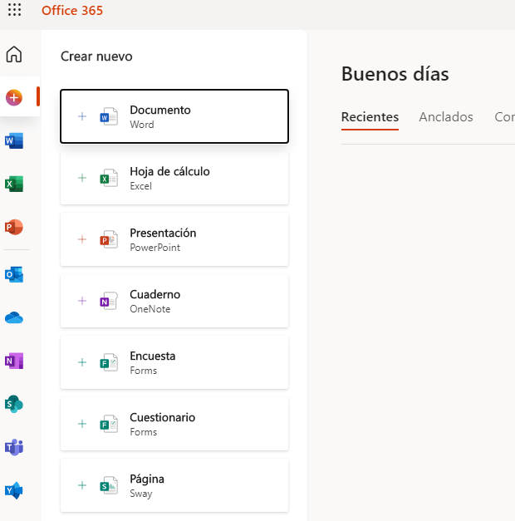The height and width of the screenshot is (521, 515).
Task: Click the Sway file icon in Página card
Action: 109,485
